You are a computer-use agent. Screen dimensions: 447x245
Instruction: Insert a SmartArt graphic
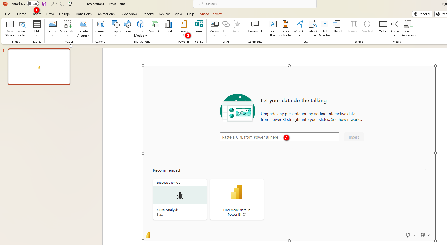[155, 27]
